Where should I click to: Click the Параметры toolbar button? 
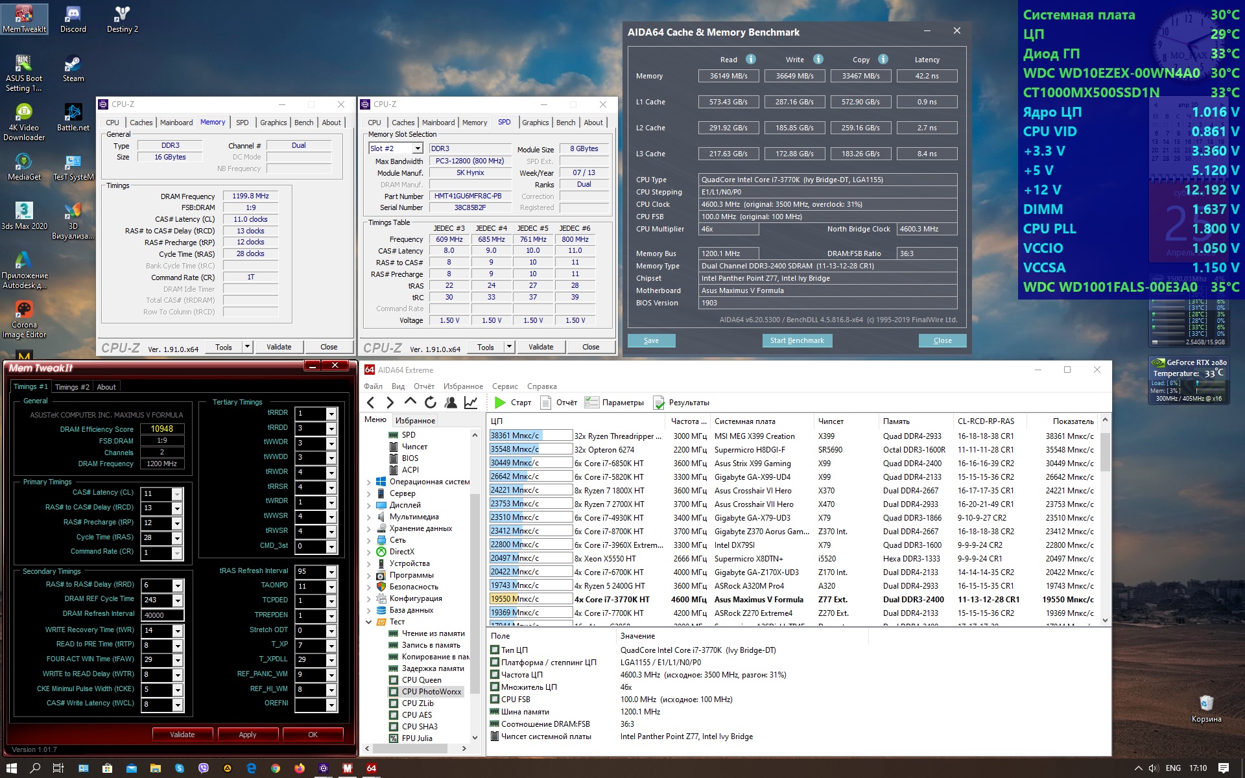[614, 403]
